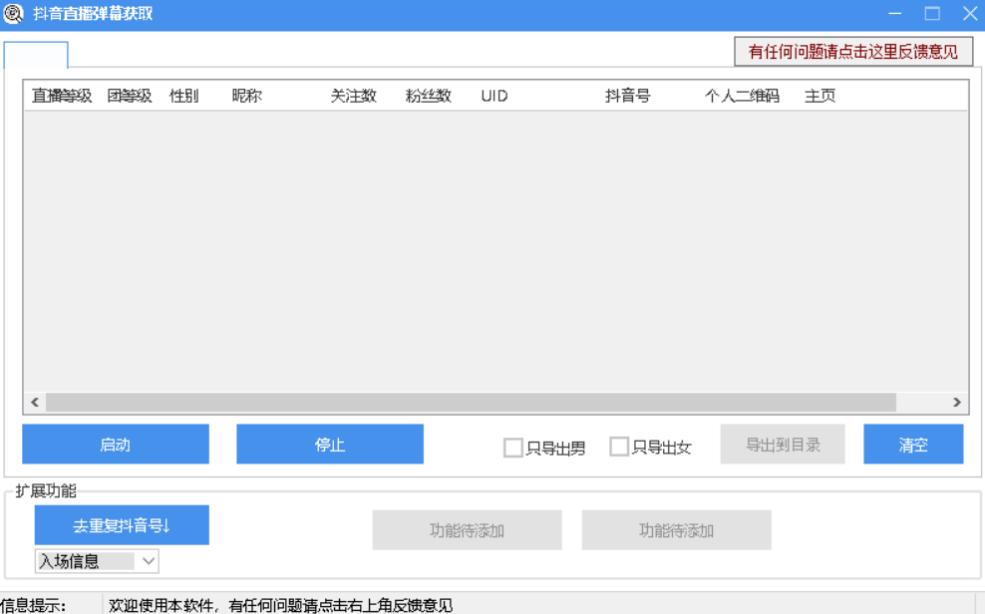Click the left arrow of horizontal scrollbar

[x=35, y=403]
